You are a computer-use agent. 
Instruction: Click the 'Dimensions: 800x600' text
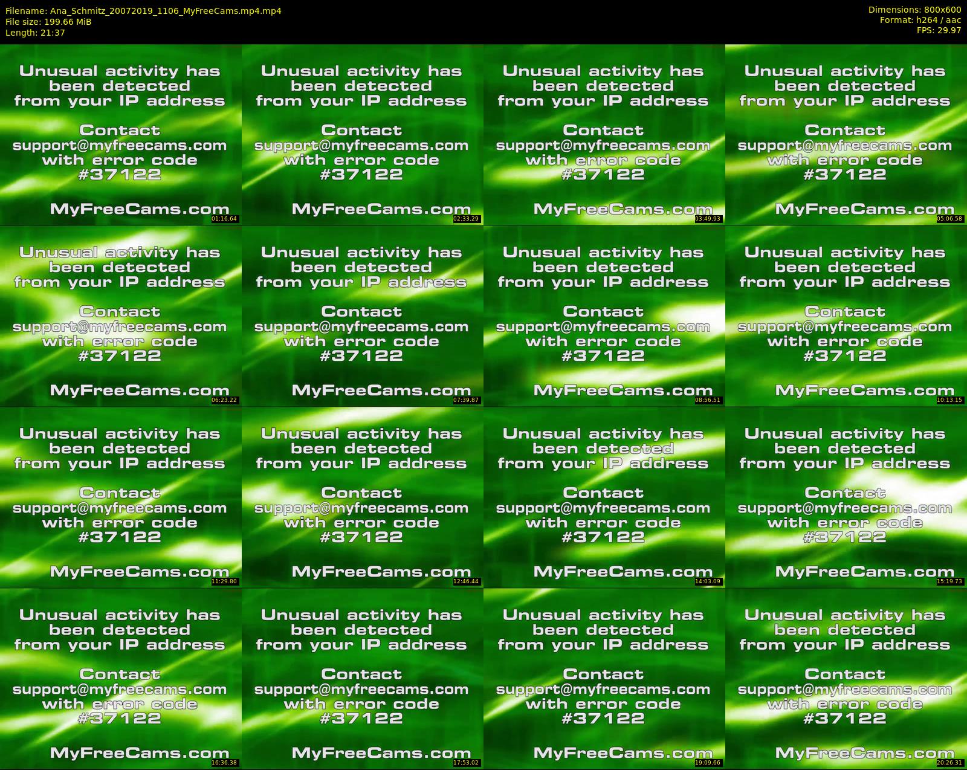(x=914, y=10)
